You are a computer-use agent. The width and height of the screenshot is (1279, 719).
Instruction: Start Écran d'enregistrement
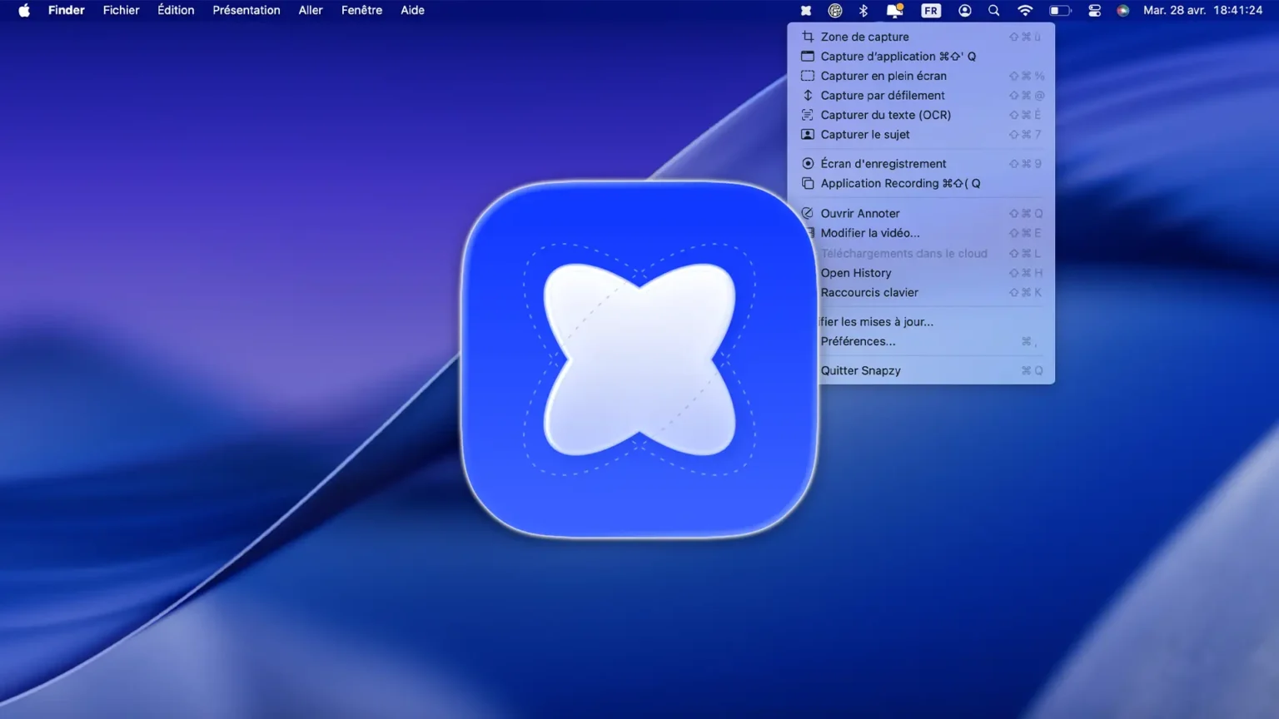(x=921, y=164)
